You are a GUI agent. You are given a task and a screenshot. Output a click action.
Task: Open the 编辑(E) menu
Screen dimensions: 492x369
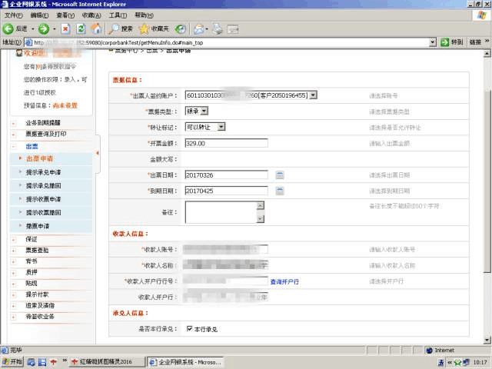click(39, 15)
